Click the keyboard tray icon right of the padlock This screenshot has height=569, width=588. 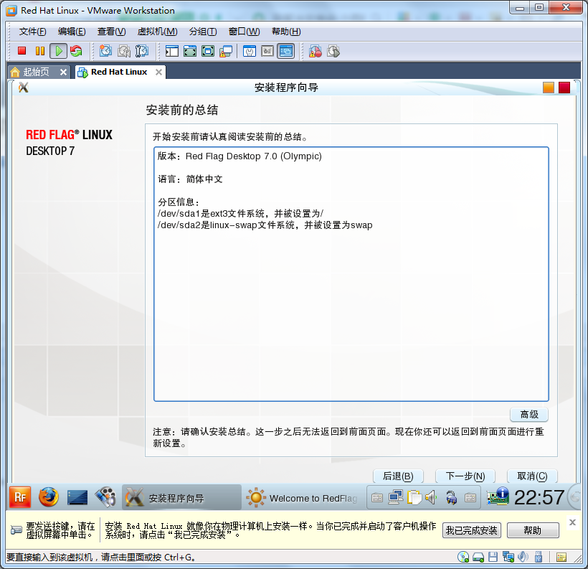(x=470, y=498)
